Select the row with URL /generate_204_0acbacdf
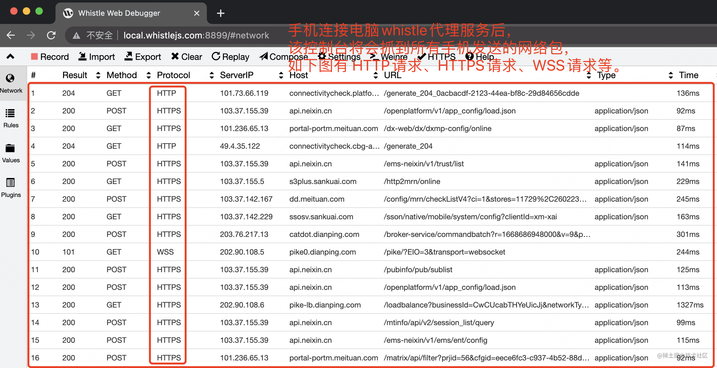The height and width of the screenshot is (368, 717). click(371, 93)
